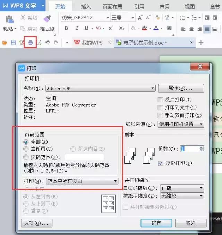Open the 视图 ribbon tab
222x235 pixels.
point(190,7)
